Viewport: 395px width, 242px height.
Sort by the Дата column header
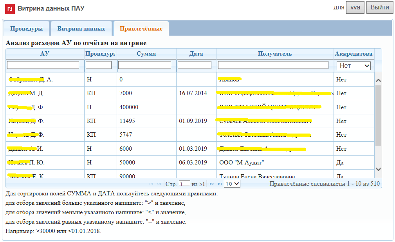click(196, 54)
